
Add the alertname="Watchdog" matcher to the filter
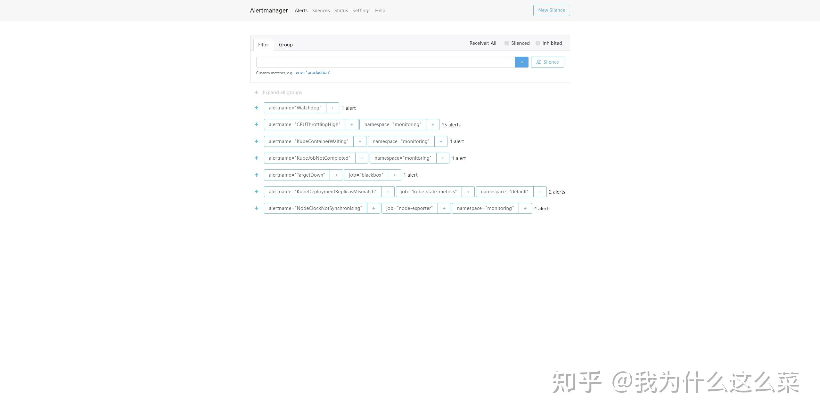coord(332,108)
